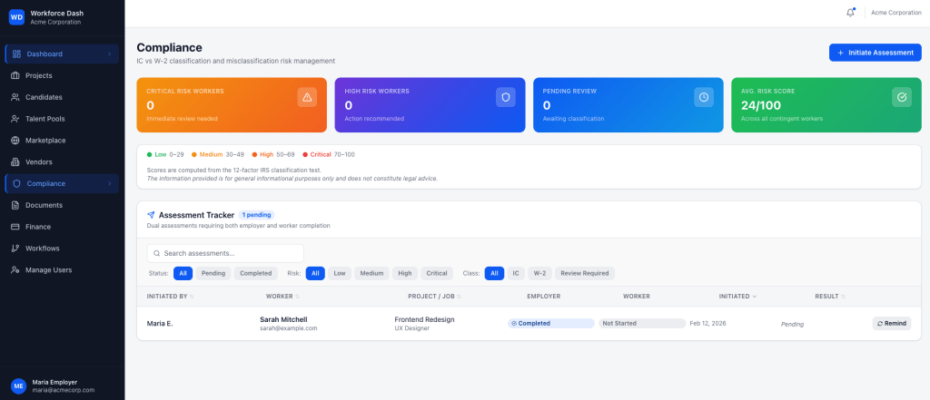Click the notification bell icon
The width and height of the screenshot is (930, 400).
pyautogui.click(x=850, y=13)
